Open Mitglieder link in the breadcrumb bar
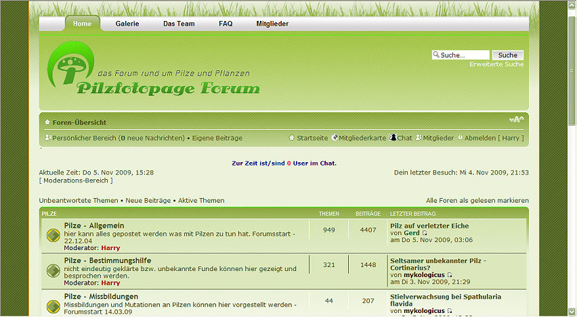 (438, 138)
